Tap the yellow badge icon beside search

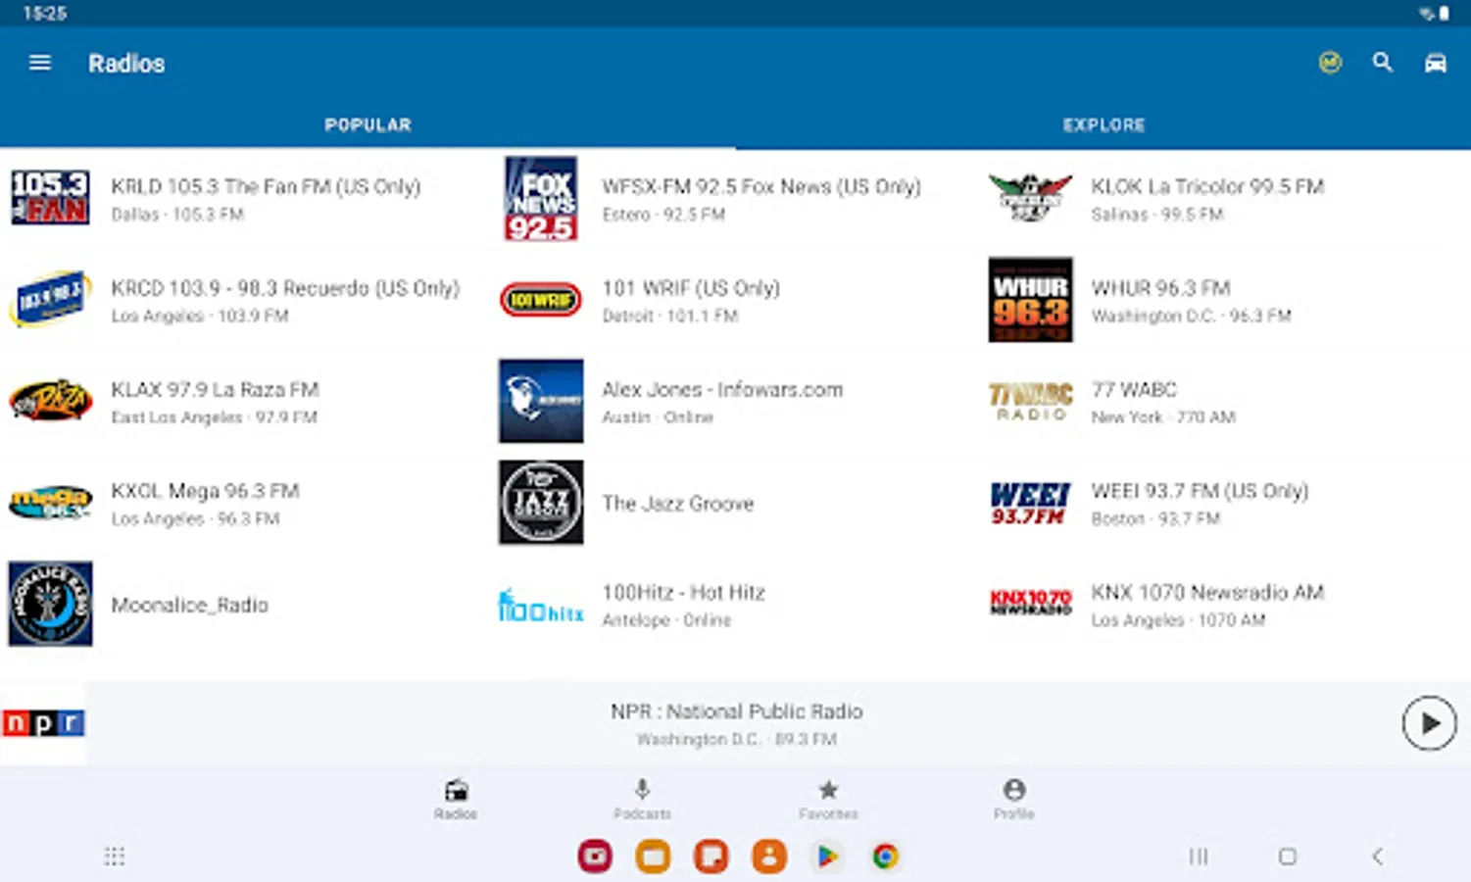(1330, 63)
